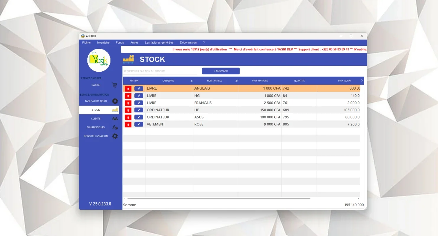Click the CATEGORIE column header label
The height and width of the screenshot is (236, 438).
pos(168,81)
